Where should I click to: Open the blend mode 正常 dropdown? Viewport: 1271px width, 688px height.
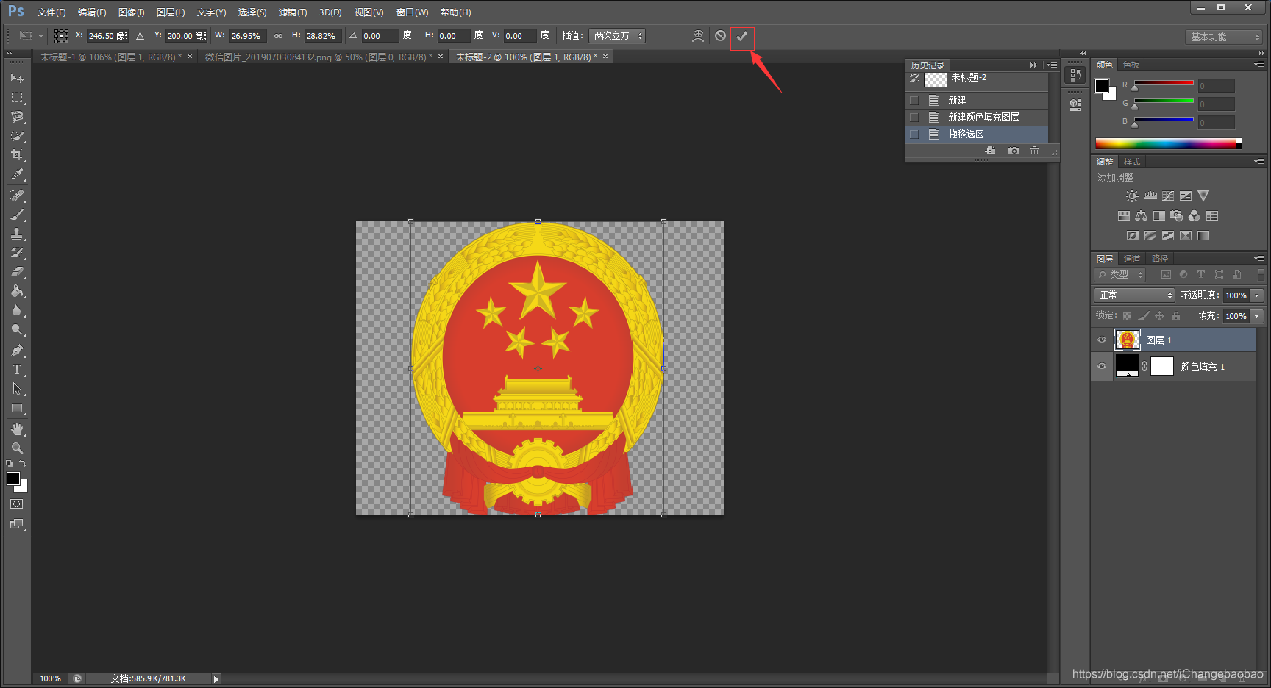[1134, 295]
